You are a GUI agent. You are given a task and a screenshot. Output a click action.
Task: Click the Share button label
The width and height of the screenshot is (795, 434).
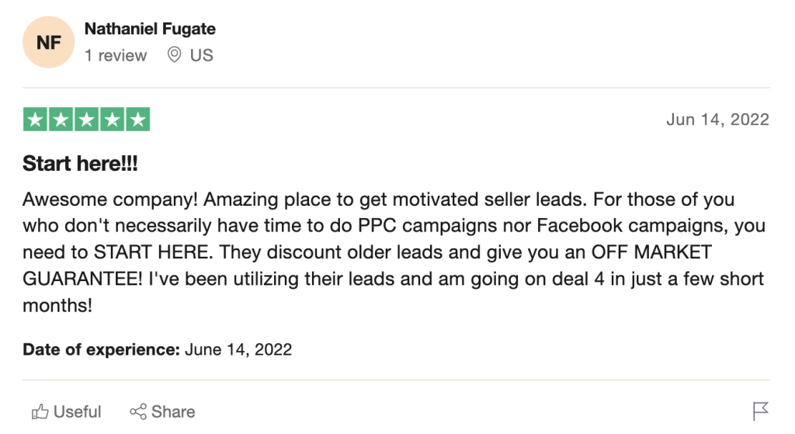click(x=173, y=411)
